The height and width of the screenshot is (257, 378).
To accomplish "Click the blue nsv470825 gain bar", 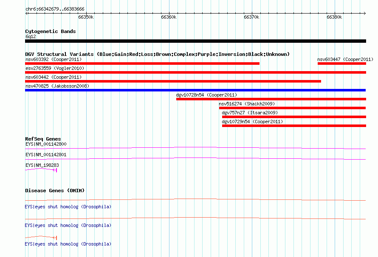I will click(x=195, y=90).
